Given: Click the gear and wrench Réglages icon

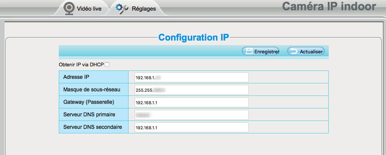Looking at the screenshot, I should [x=122, y=8].
